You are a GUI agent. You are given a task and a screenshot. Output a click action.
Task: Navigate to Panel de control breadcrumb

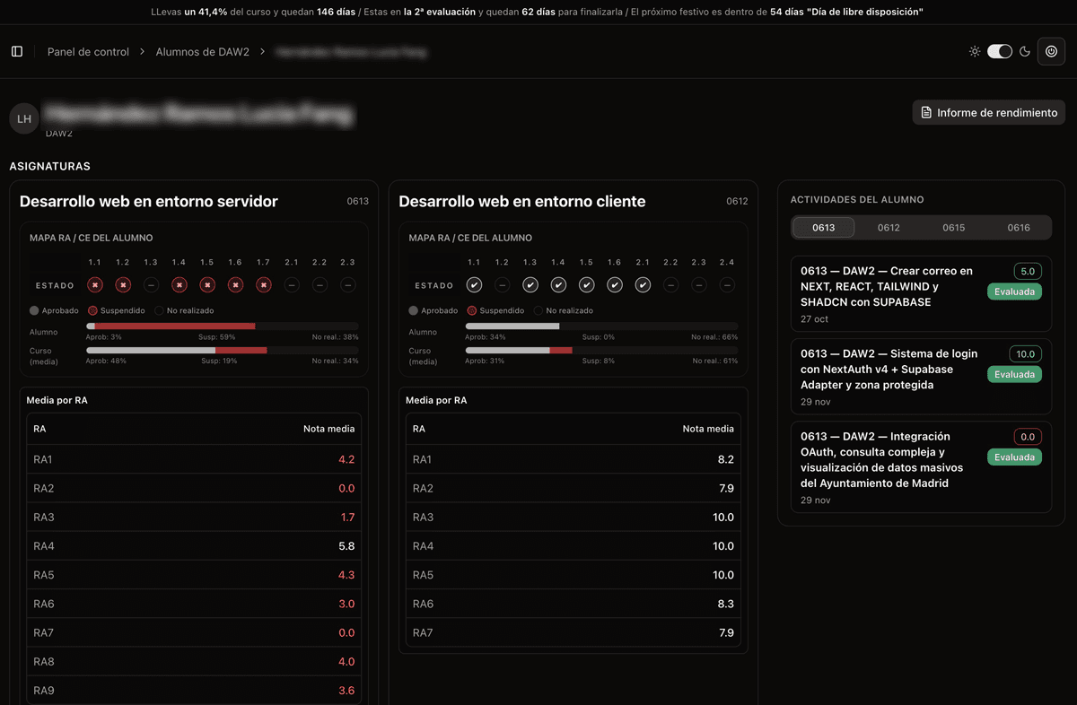click(x=88, y=52)
